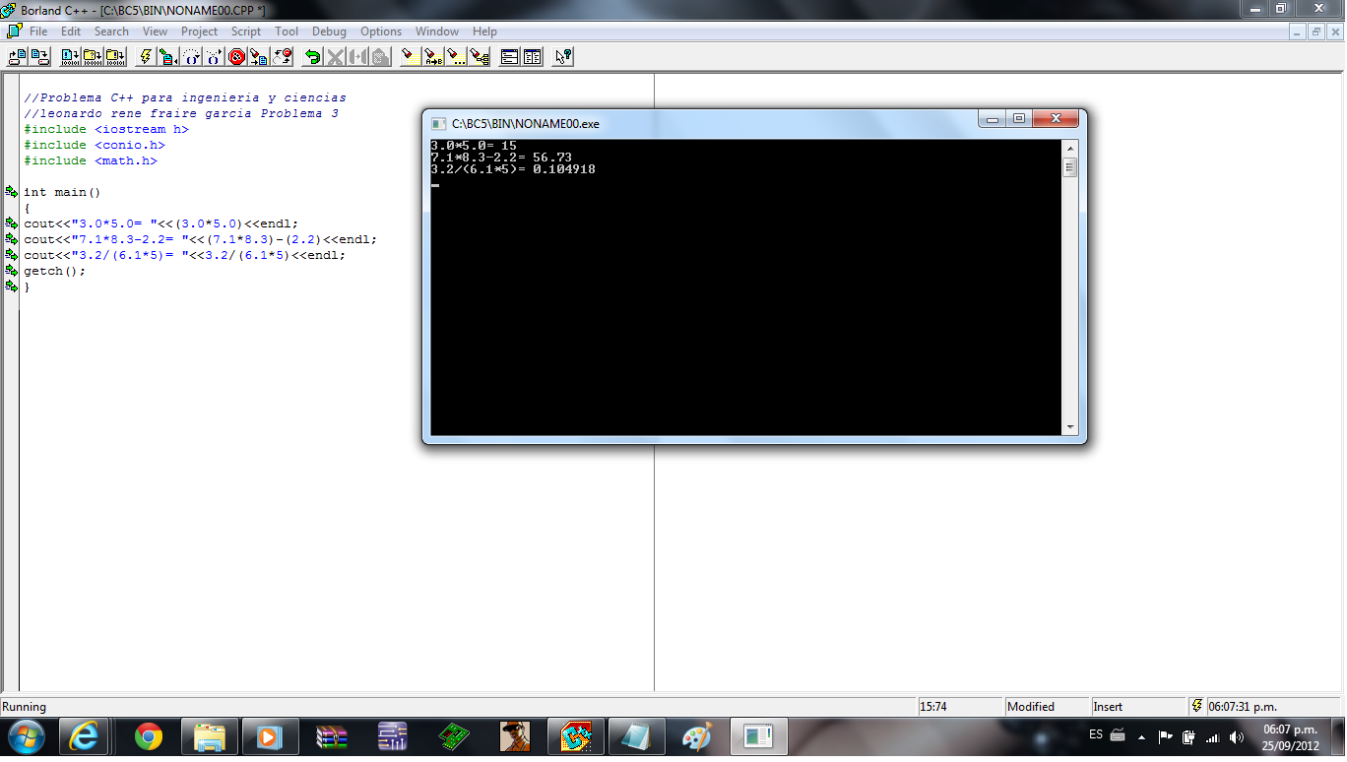Click the Undo green arrow toolbar icon
This screenshot has height=762, width=1347.
[312, 56]
